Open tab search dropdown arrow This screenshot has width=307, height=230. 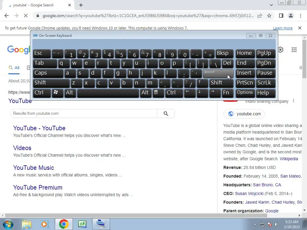[271, 5]
